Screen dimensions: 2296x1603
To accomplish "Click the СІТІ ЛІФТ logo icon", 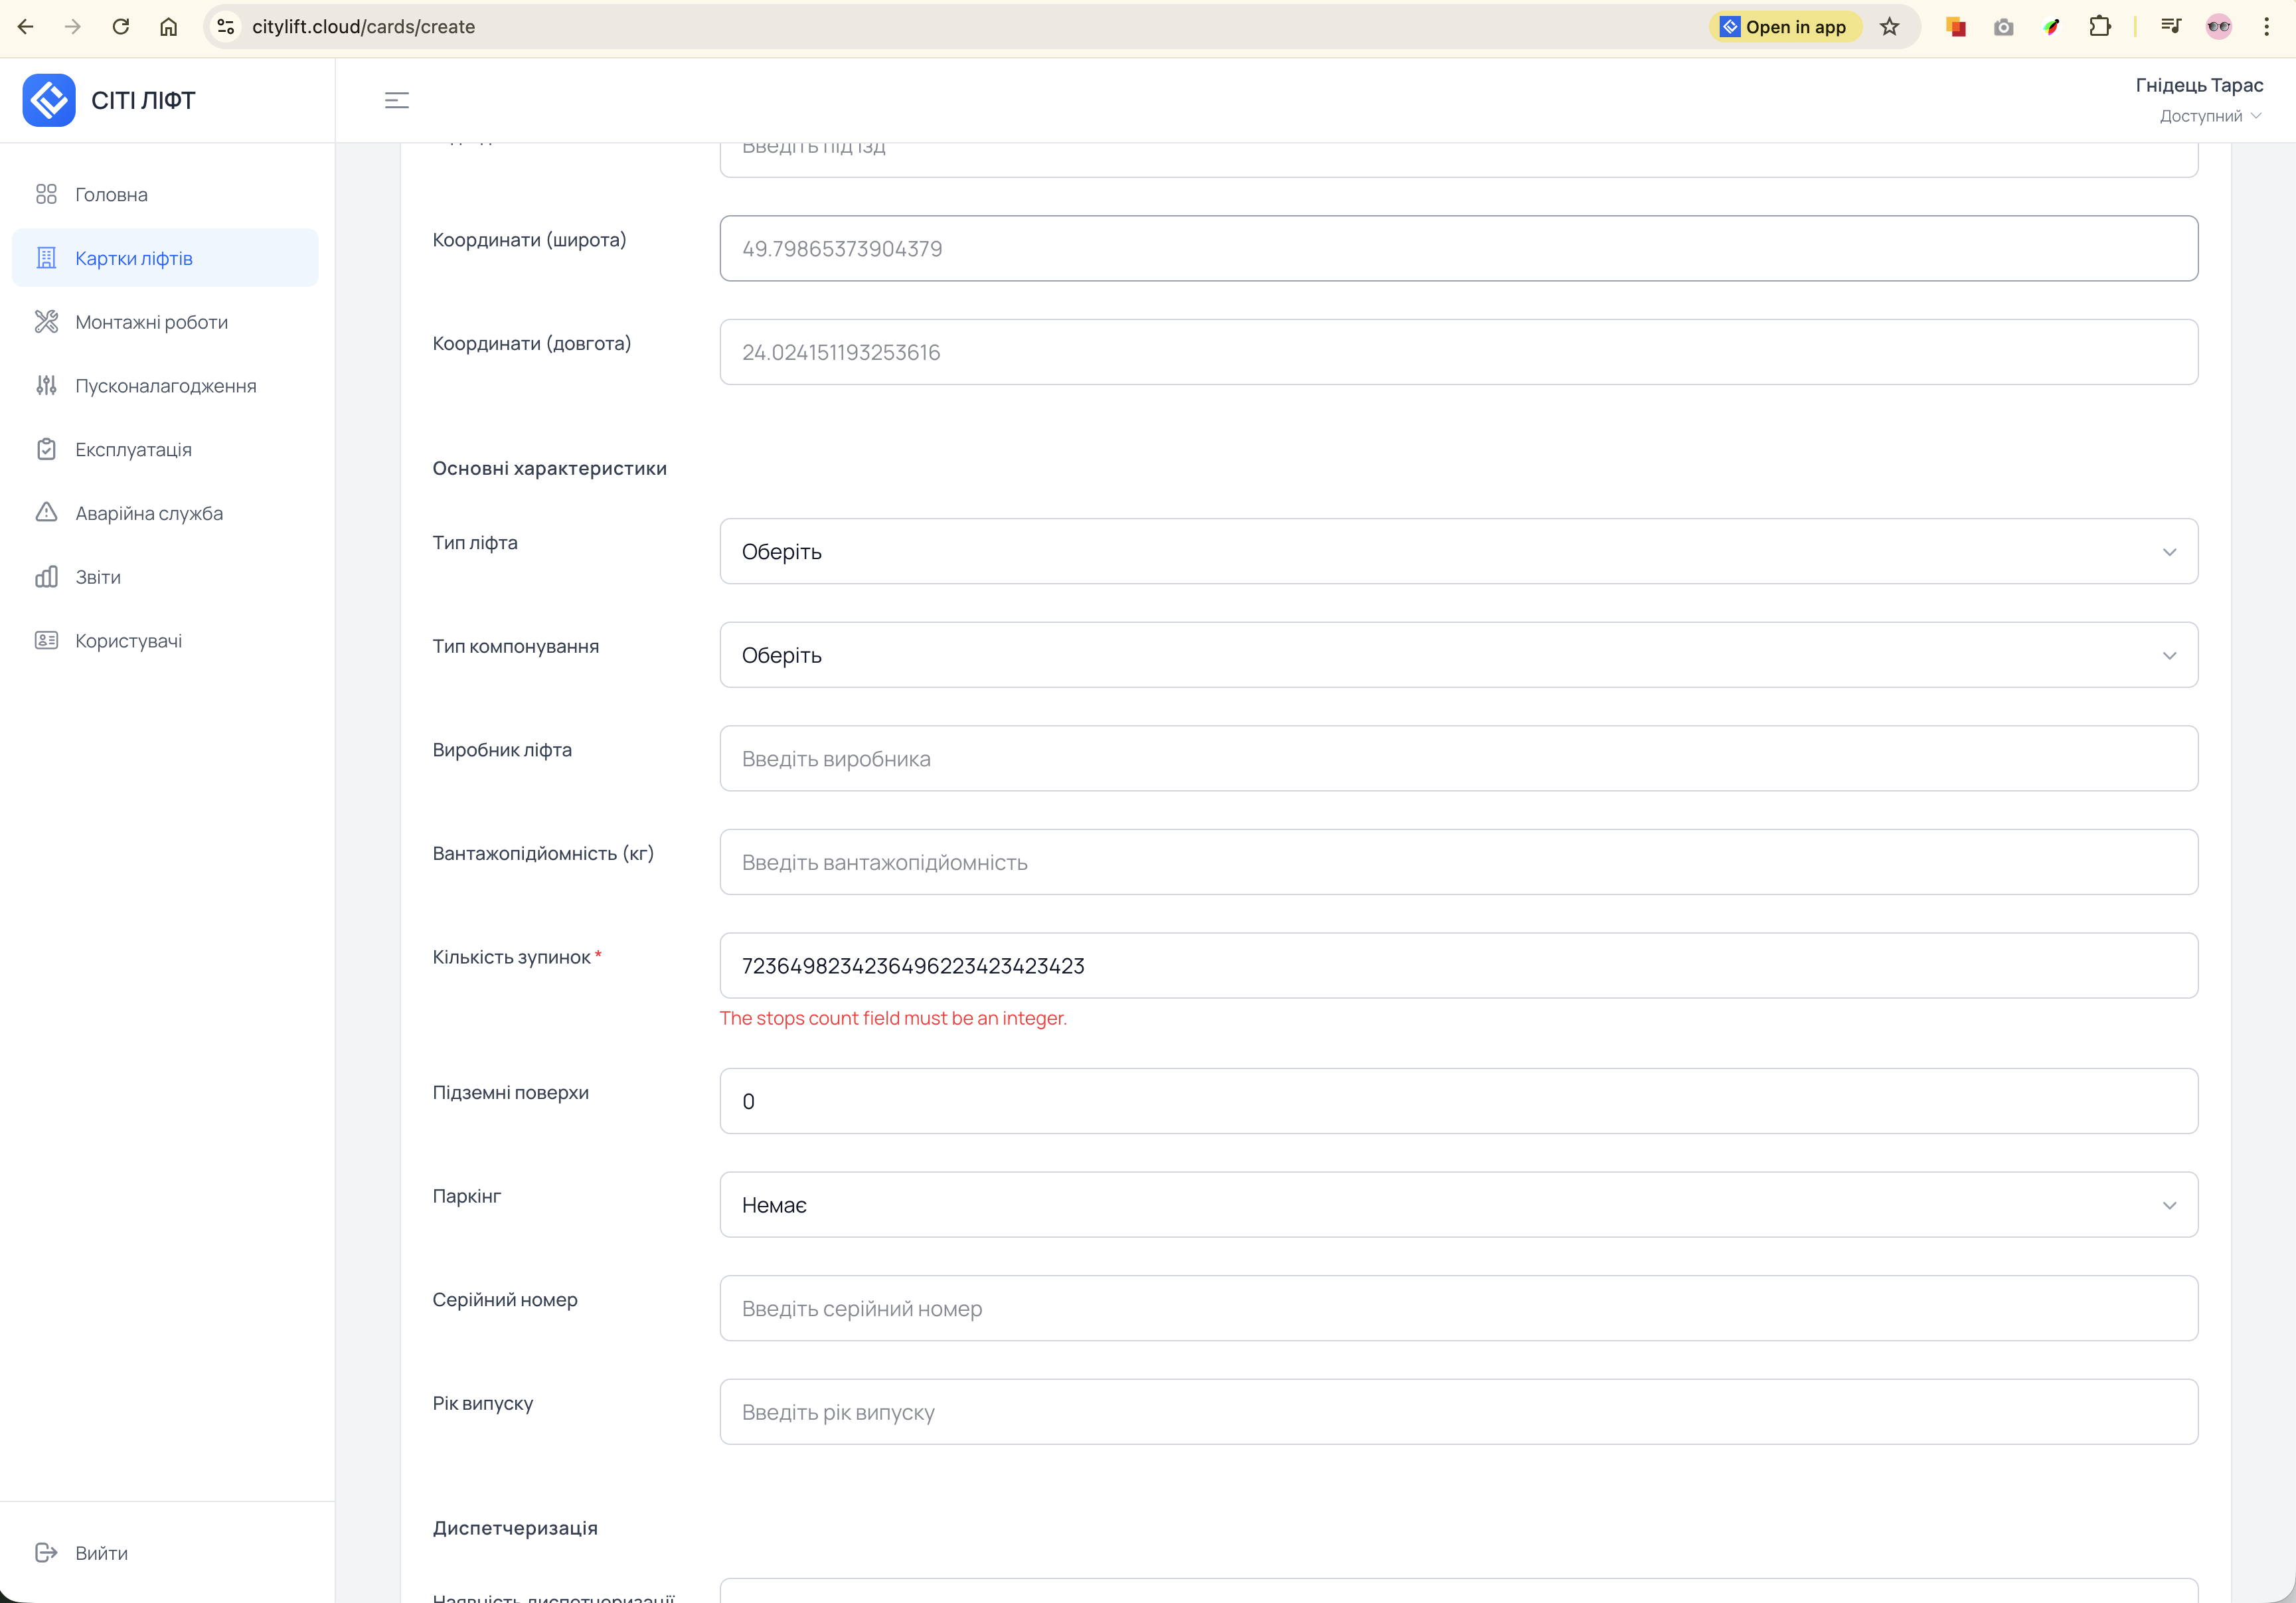I will [49, 100].
